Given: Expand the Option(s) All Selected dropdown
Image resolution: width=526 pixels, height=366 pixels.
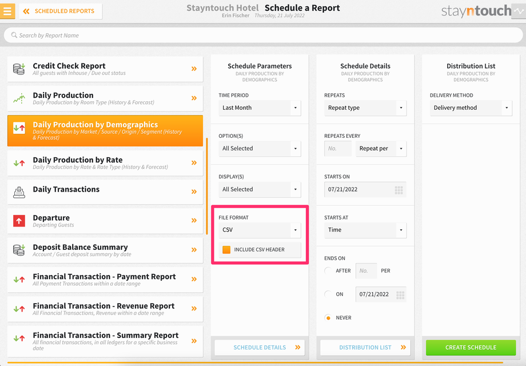Looking at the screenshot, I should click(260, 148).
